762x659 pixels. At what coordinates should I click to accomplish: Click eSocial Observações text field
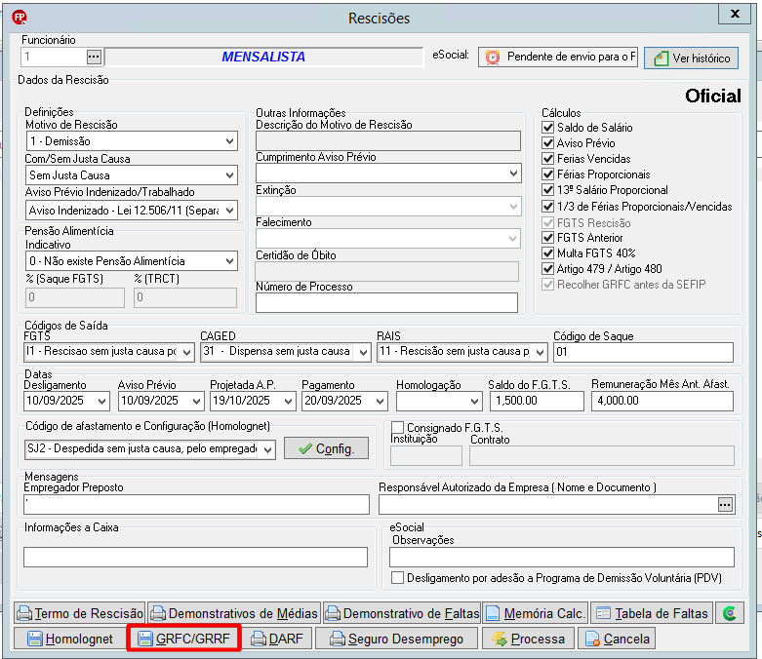pyautogui.click(x=562, y=557)
